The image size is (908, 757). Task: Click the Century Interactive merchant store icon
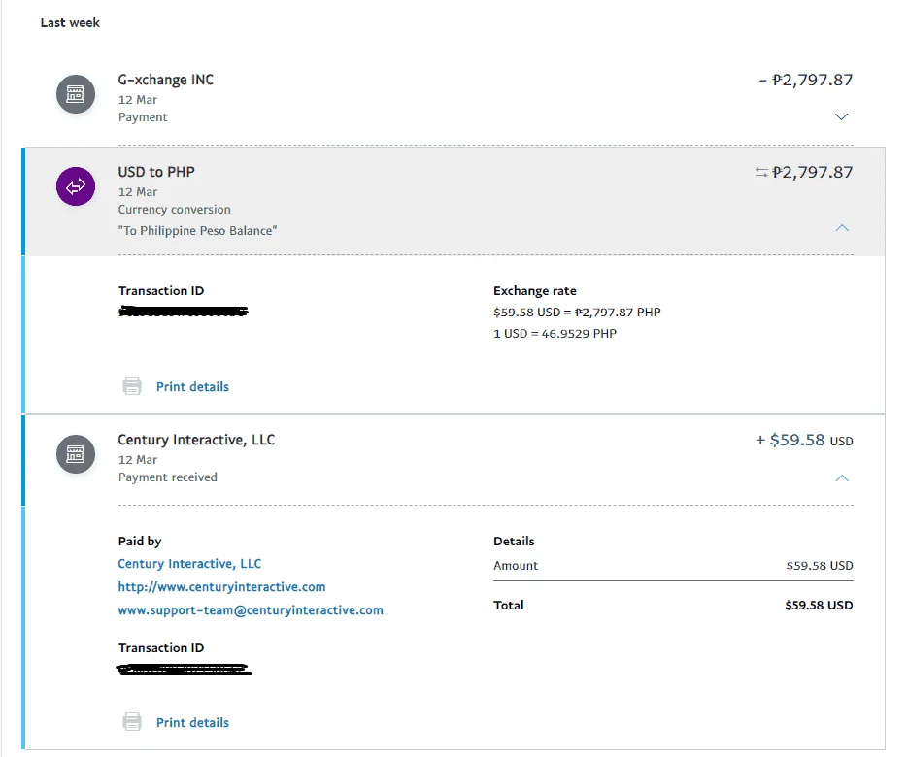[x=76, y=454]
